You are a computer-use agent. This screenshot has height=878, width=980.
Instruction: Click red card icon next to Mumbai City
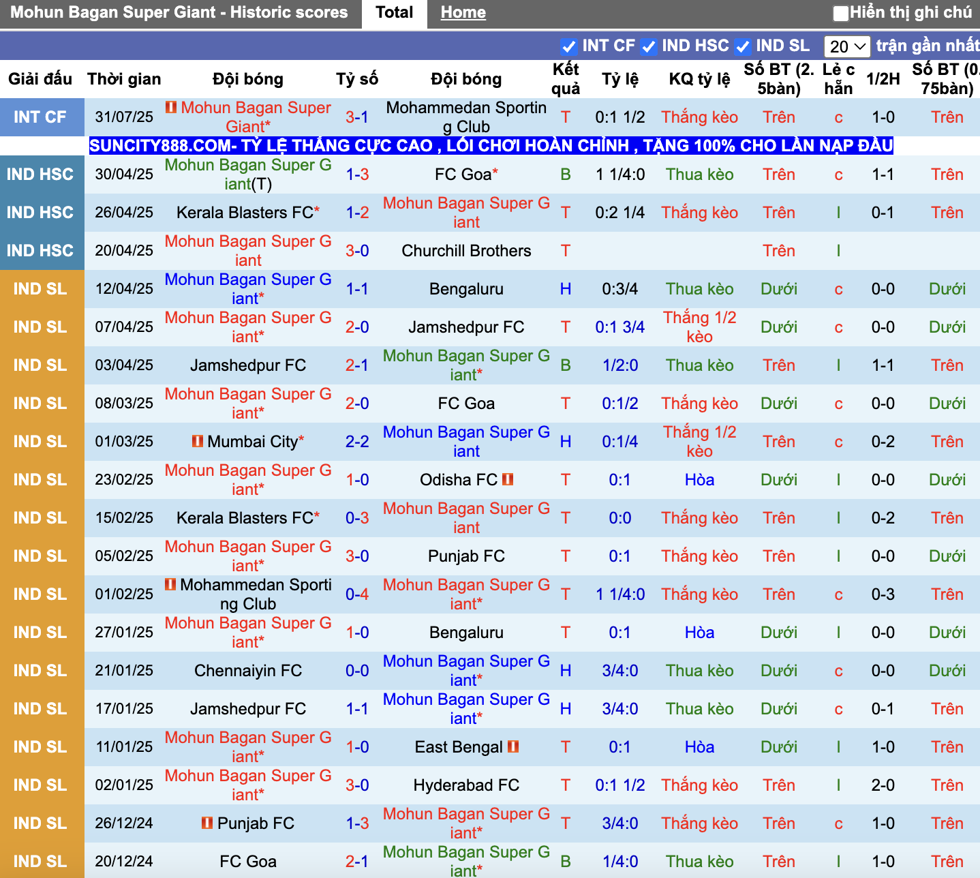[x=198, y=441]
